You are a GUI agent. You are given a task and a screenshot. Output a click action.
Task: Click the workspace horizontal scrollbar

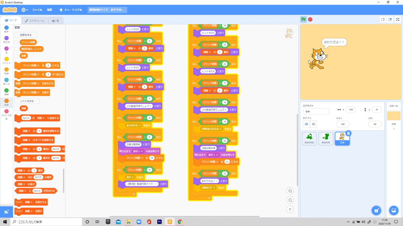click(184, 216)
